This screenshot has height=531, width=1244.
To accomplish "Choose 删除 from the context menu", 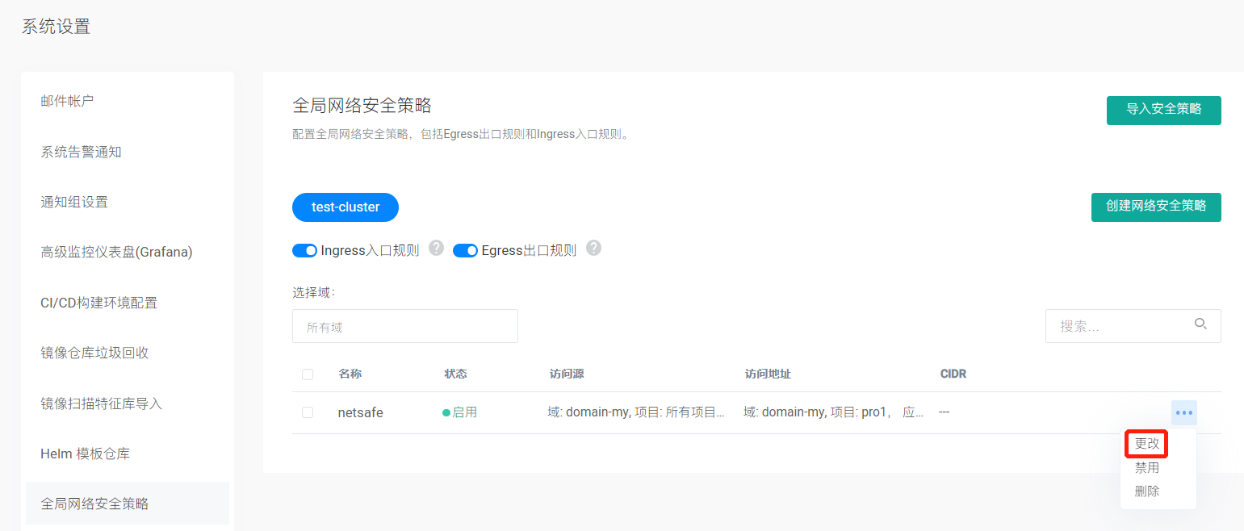I will point(1146,491).
